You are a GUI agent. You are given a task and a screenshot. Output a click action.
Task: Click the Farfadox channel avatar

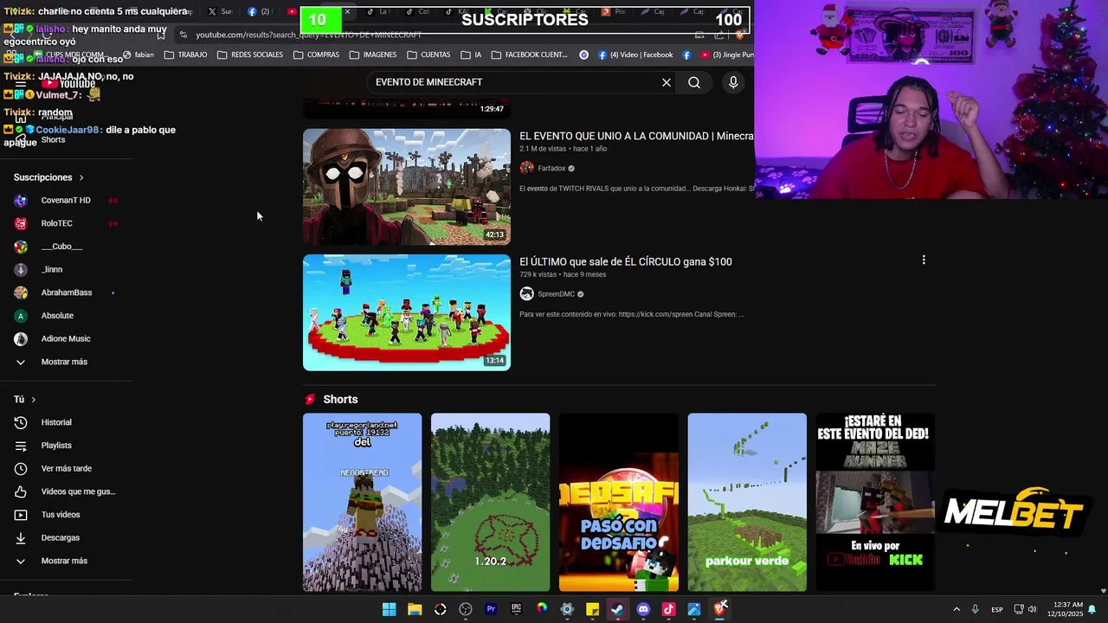click(526, 168)
